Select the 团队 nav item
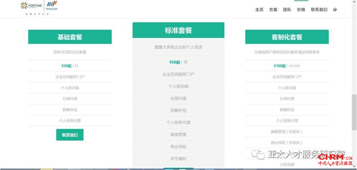 pos(287,10)
